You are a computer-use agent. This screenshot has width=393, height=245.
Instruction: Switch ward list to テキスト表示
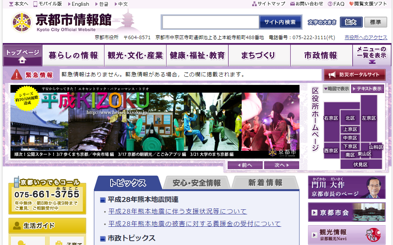tap(367, 89)
